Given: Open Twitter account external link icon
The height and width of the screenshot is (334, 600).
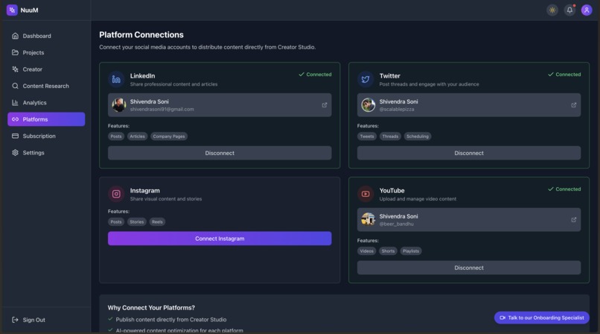Looking at the screenshot, I should [x=574, y=105].
